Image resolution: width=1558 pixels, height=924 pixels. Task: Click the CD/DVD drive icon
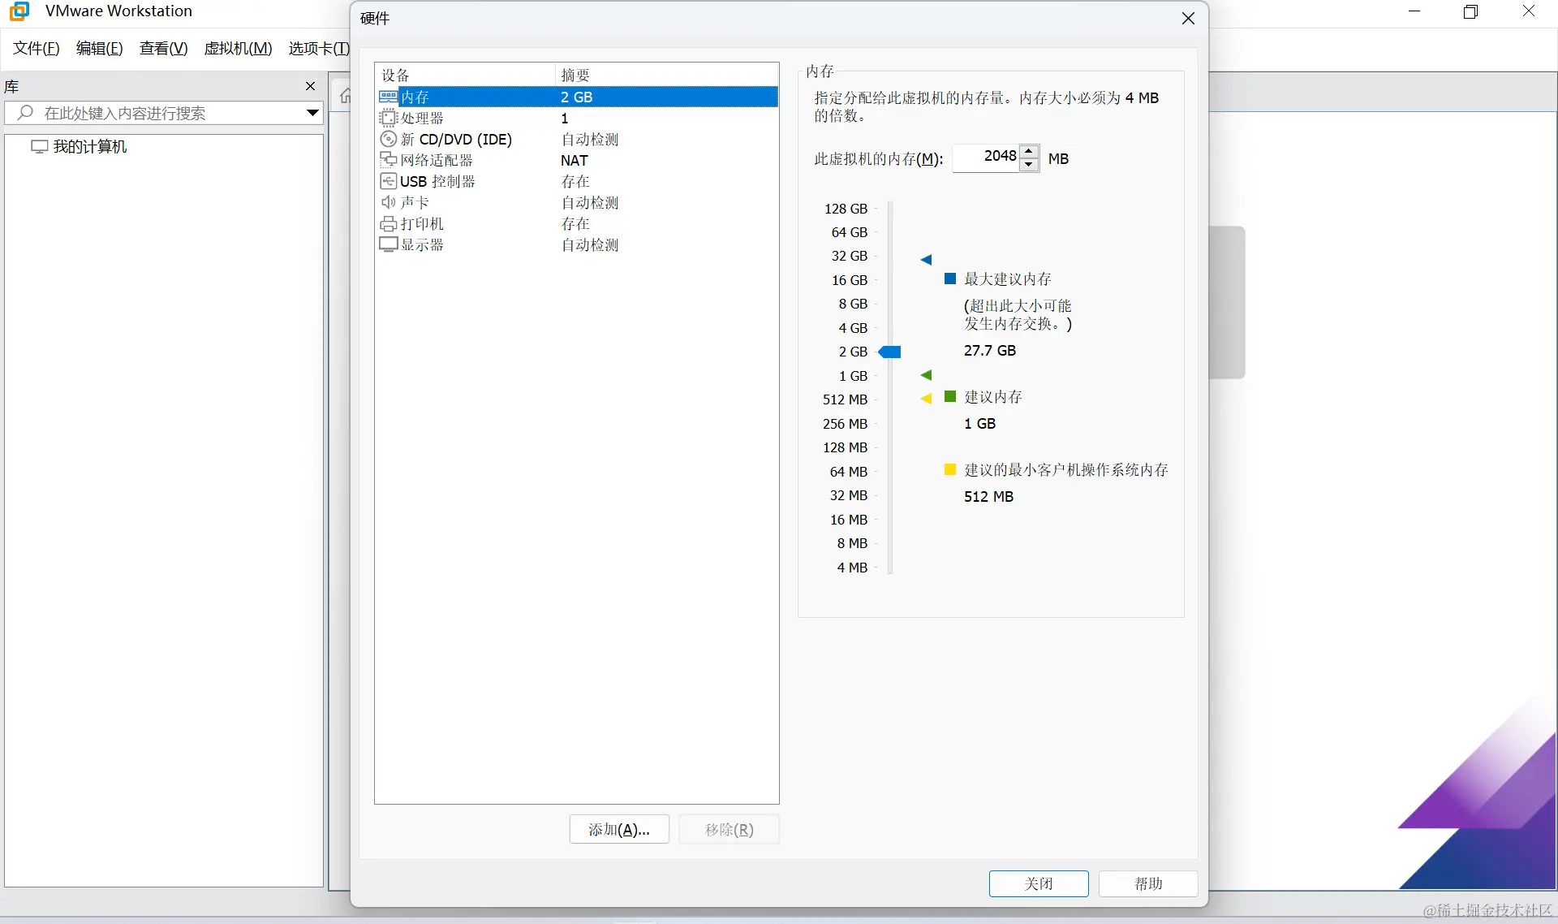click(x=389, y=139)
